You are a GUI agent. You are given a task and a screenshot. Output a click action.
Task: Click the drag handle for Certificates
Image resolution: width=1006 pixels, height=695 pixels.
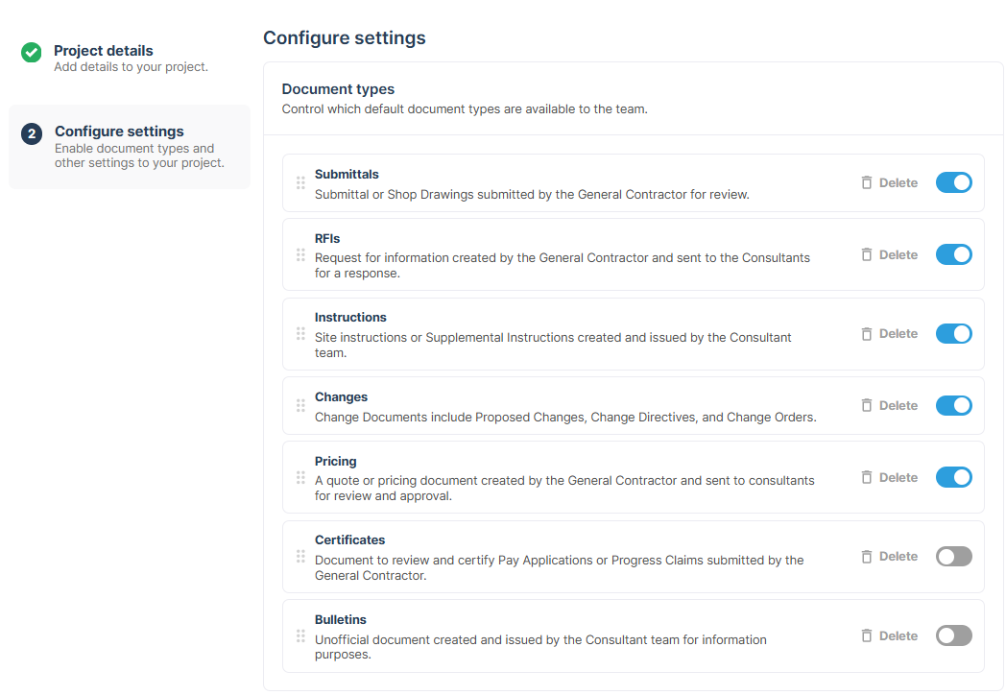pos(300,557)
